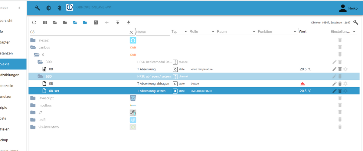Edit the T Absenkung state with pencil icon
This screenshot has width=363, height=151.
(334, 69)
